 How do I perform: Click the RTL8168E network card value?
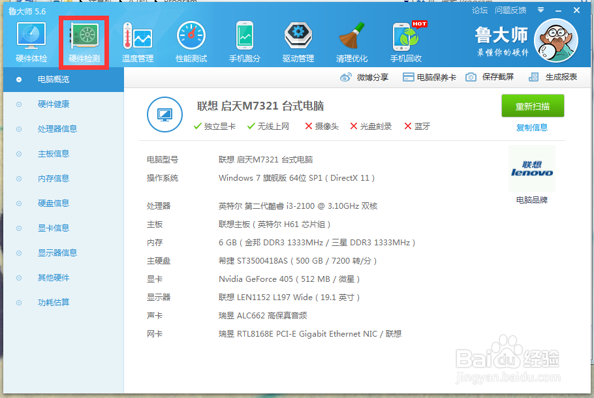pyautogui.click(x=310, y=334)
